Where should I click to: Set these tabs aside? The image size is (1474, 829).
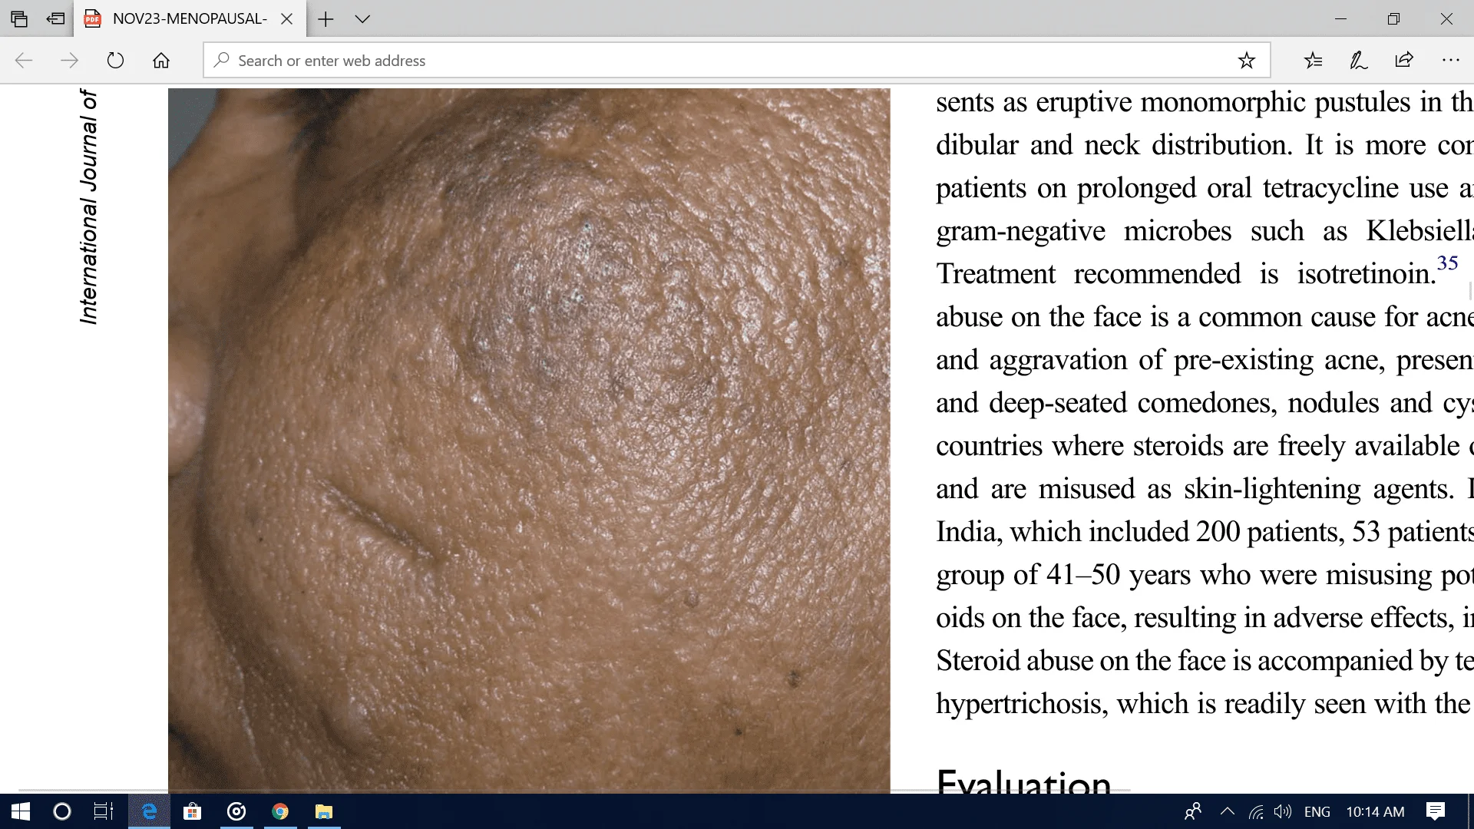[19, 18]
